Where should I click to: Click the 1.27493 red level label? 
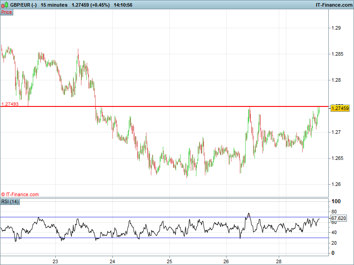[10, 104]
